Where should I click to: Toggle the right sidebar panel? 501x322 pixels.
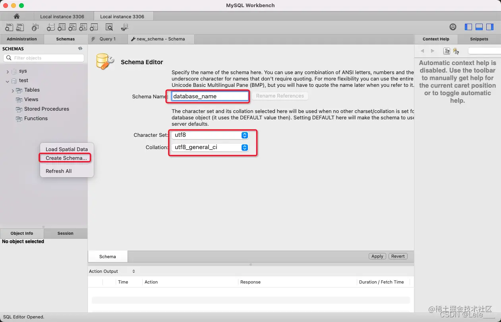(490, 27)
